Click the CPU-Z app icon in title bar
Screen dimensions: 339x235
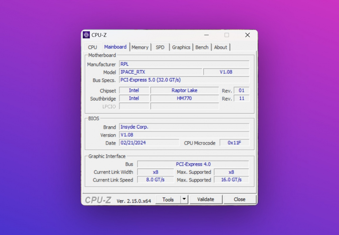click(86, 35)
